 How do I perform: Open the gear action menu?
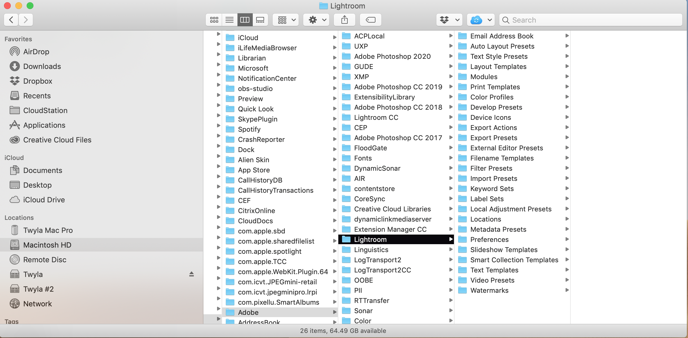pyautogui.click(x=316, y=20)
